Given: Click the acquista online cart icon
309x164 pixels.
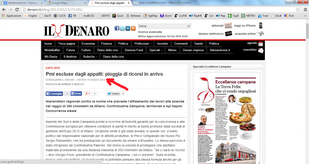Looking at the screenshot, I should point(260,34).
